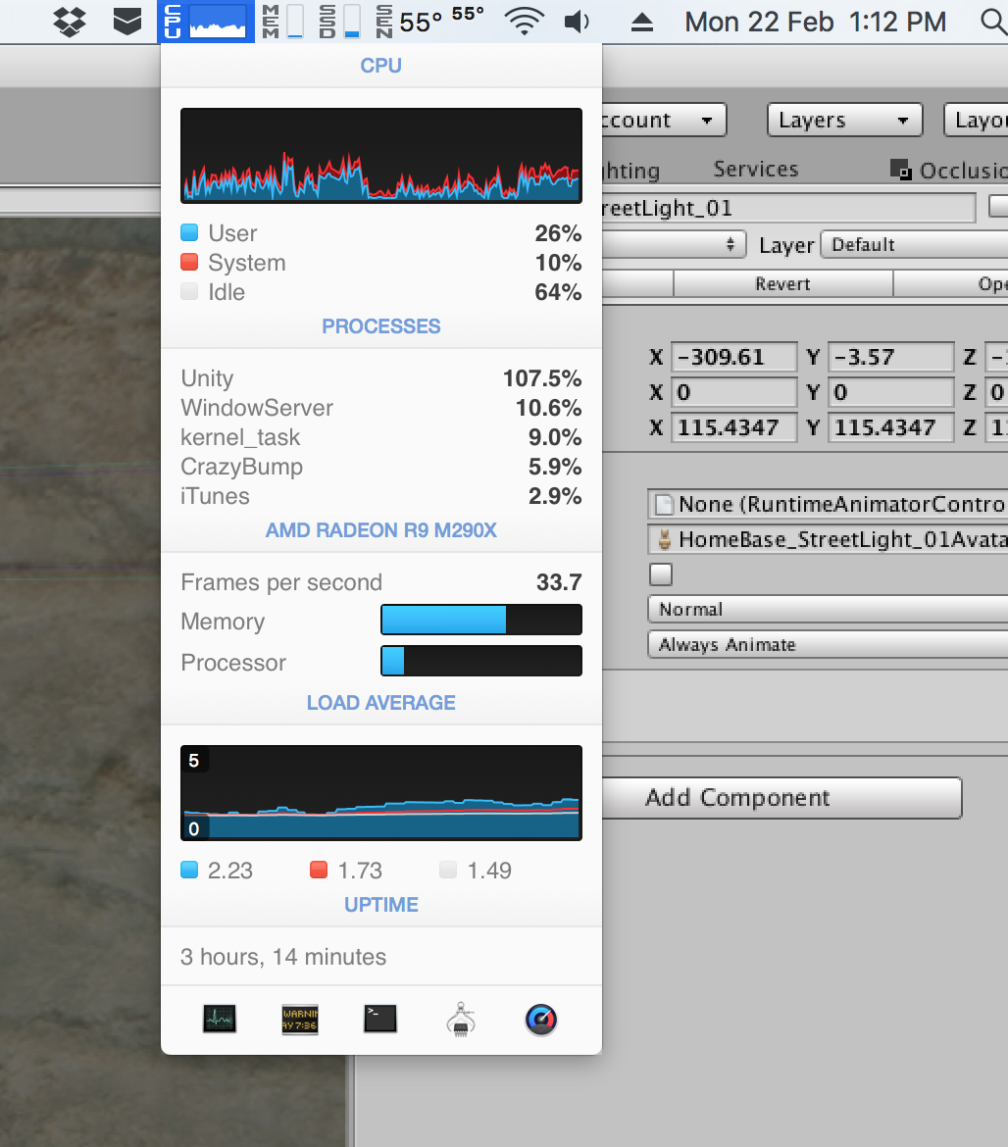The height and width of the screenshot is (1147, 1008).
Task: Click the avatar icon beside HomeBase_StreetLight_01Avatar
Action: tap(664, 540)
